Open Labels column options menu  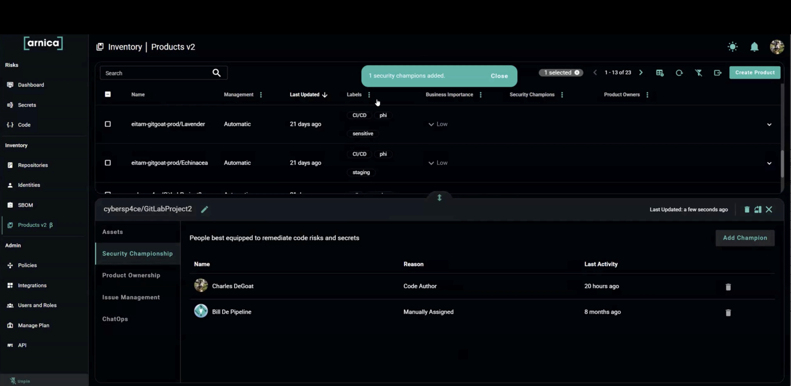pos(369,95)
